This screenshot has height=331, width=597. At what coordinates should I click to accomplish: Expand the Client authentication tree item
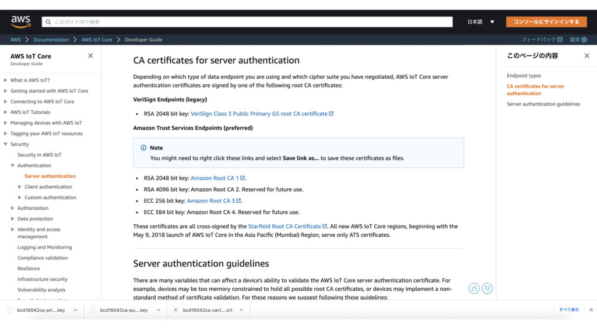tap(20, 187)
